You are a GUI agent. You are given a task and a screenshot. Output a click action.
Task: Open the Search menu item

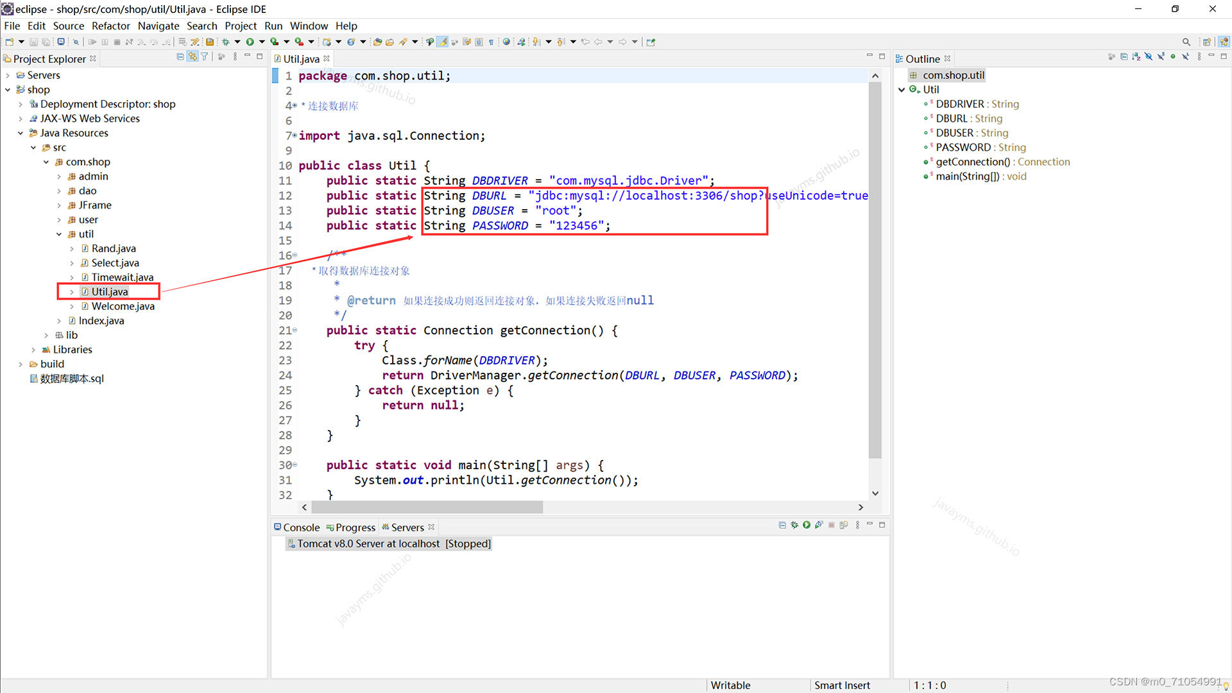coord(201,26)
